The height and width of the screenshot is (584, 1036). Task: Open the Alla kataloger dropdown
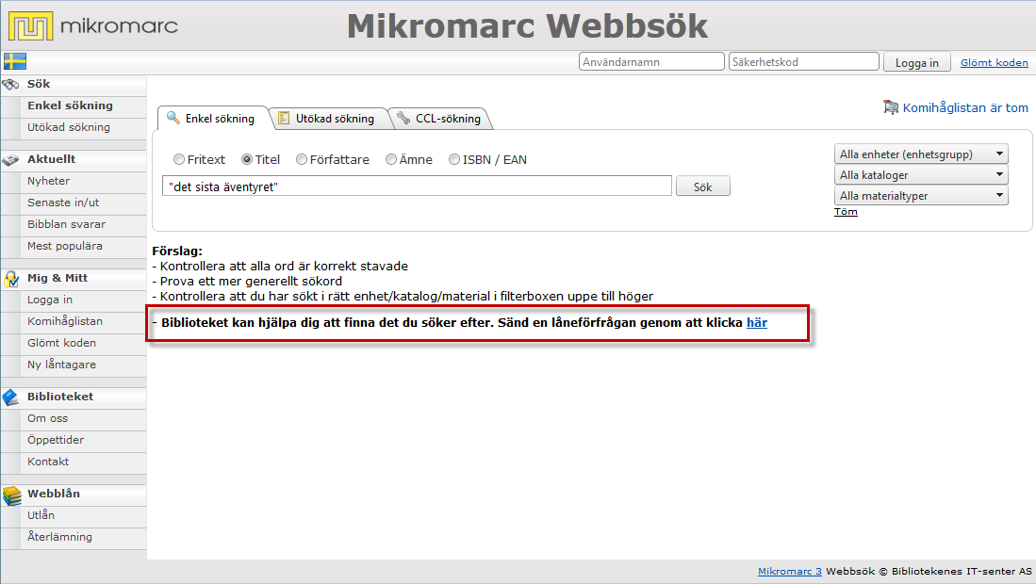921,175
